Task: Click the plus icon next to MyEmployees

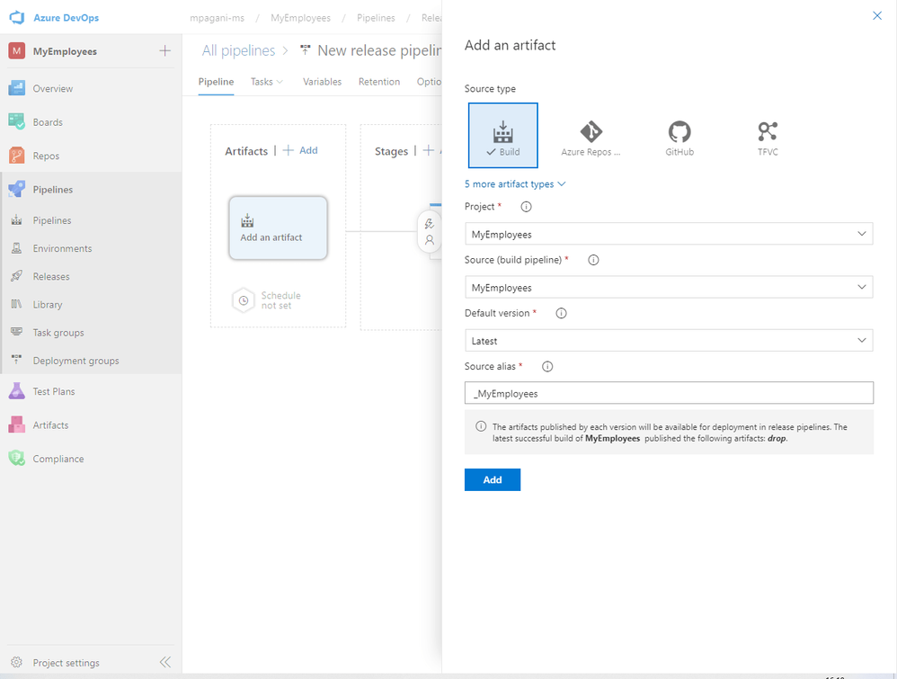Action: (164, 51)
